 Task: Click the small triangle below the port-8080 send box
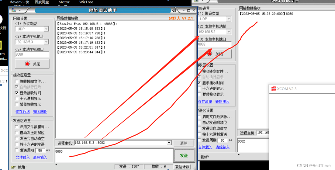[x=56, y=165]
